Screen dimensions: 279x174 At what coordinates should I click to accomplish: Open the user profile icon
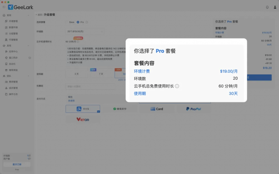tap(275, 7)
